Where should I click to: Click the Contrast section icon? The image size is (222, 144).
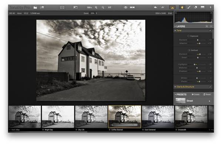[x=189, y=50]
